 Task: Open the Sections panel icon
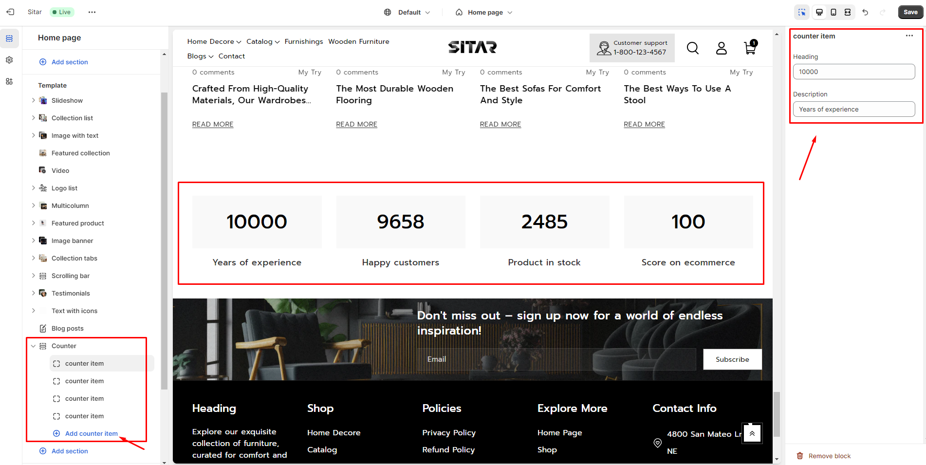(9, 38)
